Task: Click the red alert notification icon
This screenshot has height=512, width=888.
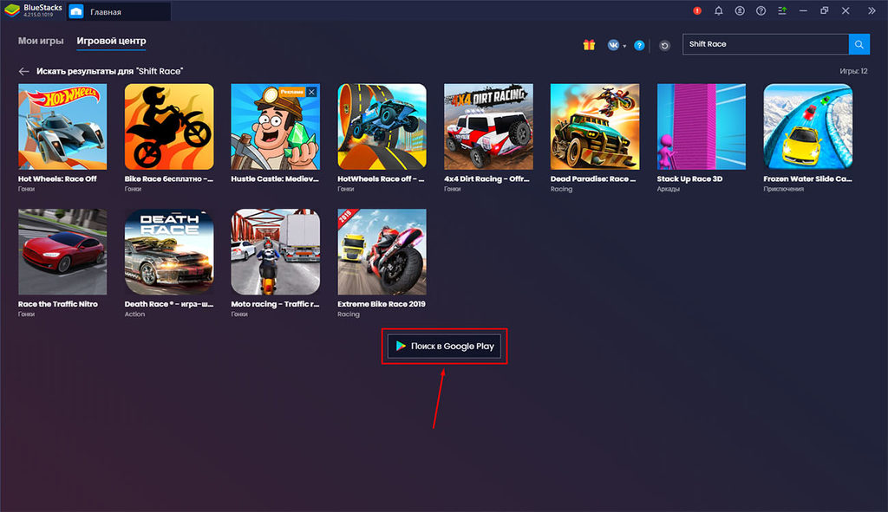Action: coord(697,10)
